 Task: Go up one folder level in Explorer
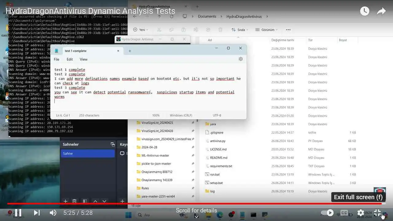pos(159,17)
